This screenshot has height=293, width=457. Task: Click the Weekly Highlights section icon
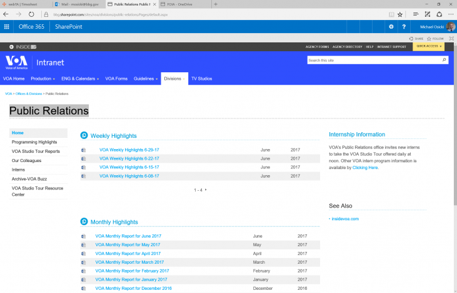(84, 135)
